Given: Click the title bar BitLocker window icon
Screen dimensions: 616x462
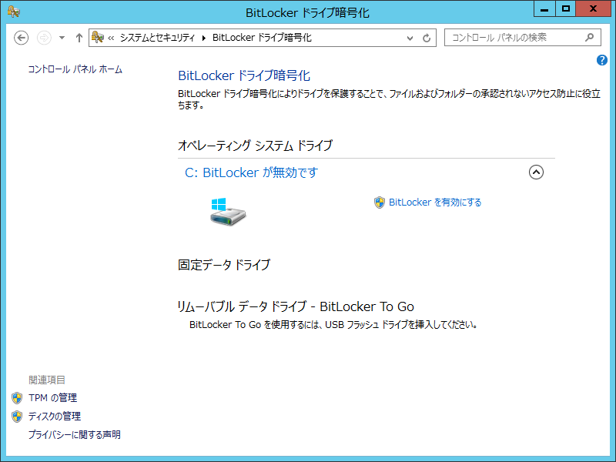Looking at the screenshot, I should pos(14,12).
